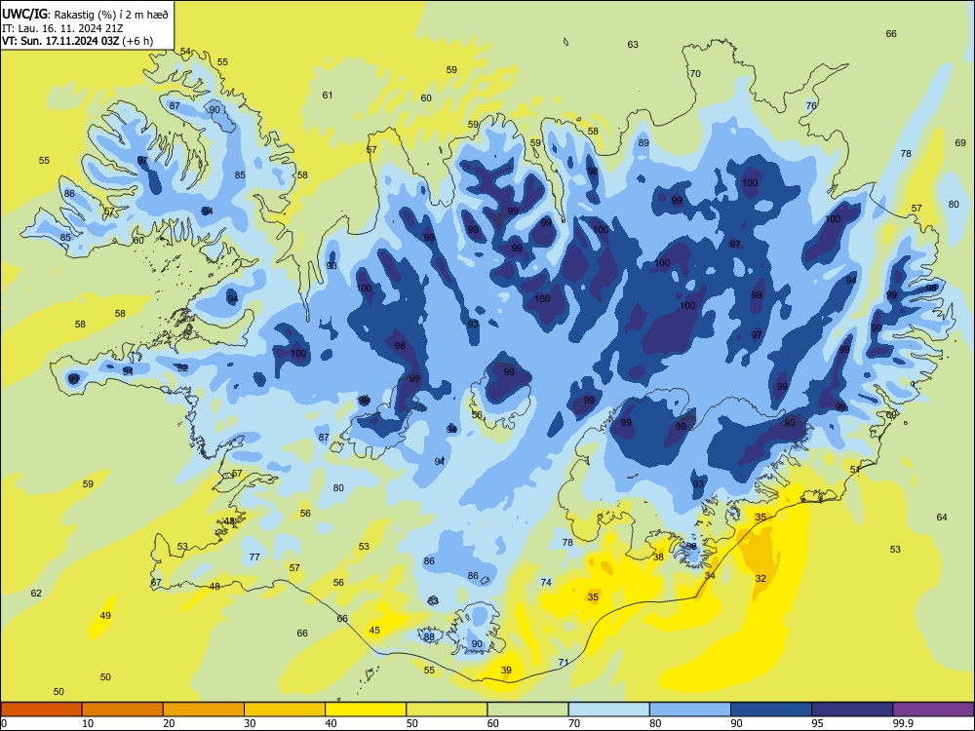Click the map value '34' on the southeast coast

pos(710,576)
